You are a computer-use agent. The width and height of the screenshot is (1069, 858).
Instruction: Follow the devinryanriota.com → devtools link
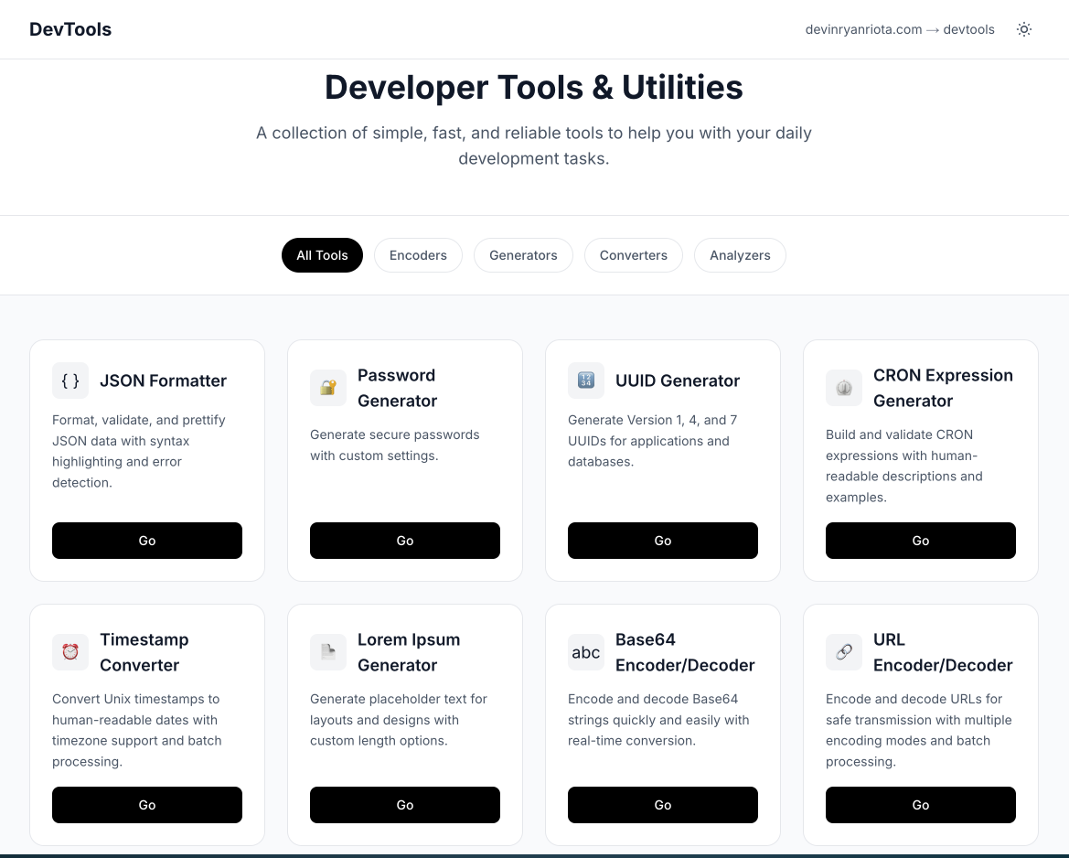pyautogui.click(x=900, y=29)
